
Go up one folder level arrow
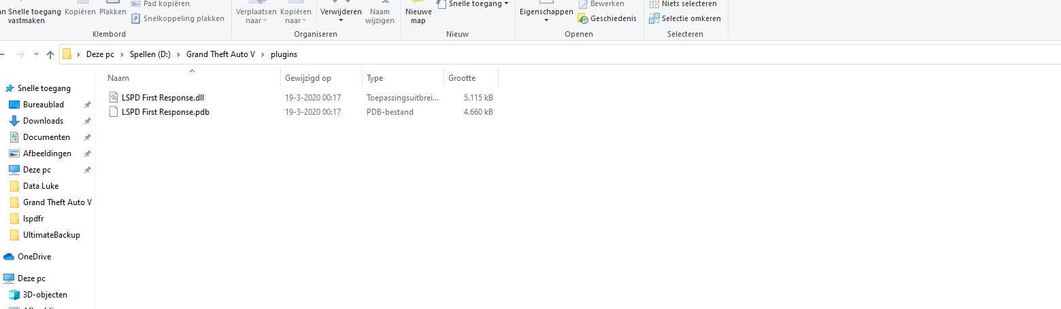pos(50,54)
